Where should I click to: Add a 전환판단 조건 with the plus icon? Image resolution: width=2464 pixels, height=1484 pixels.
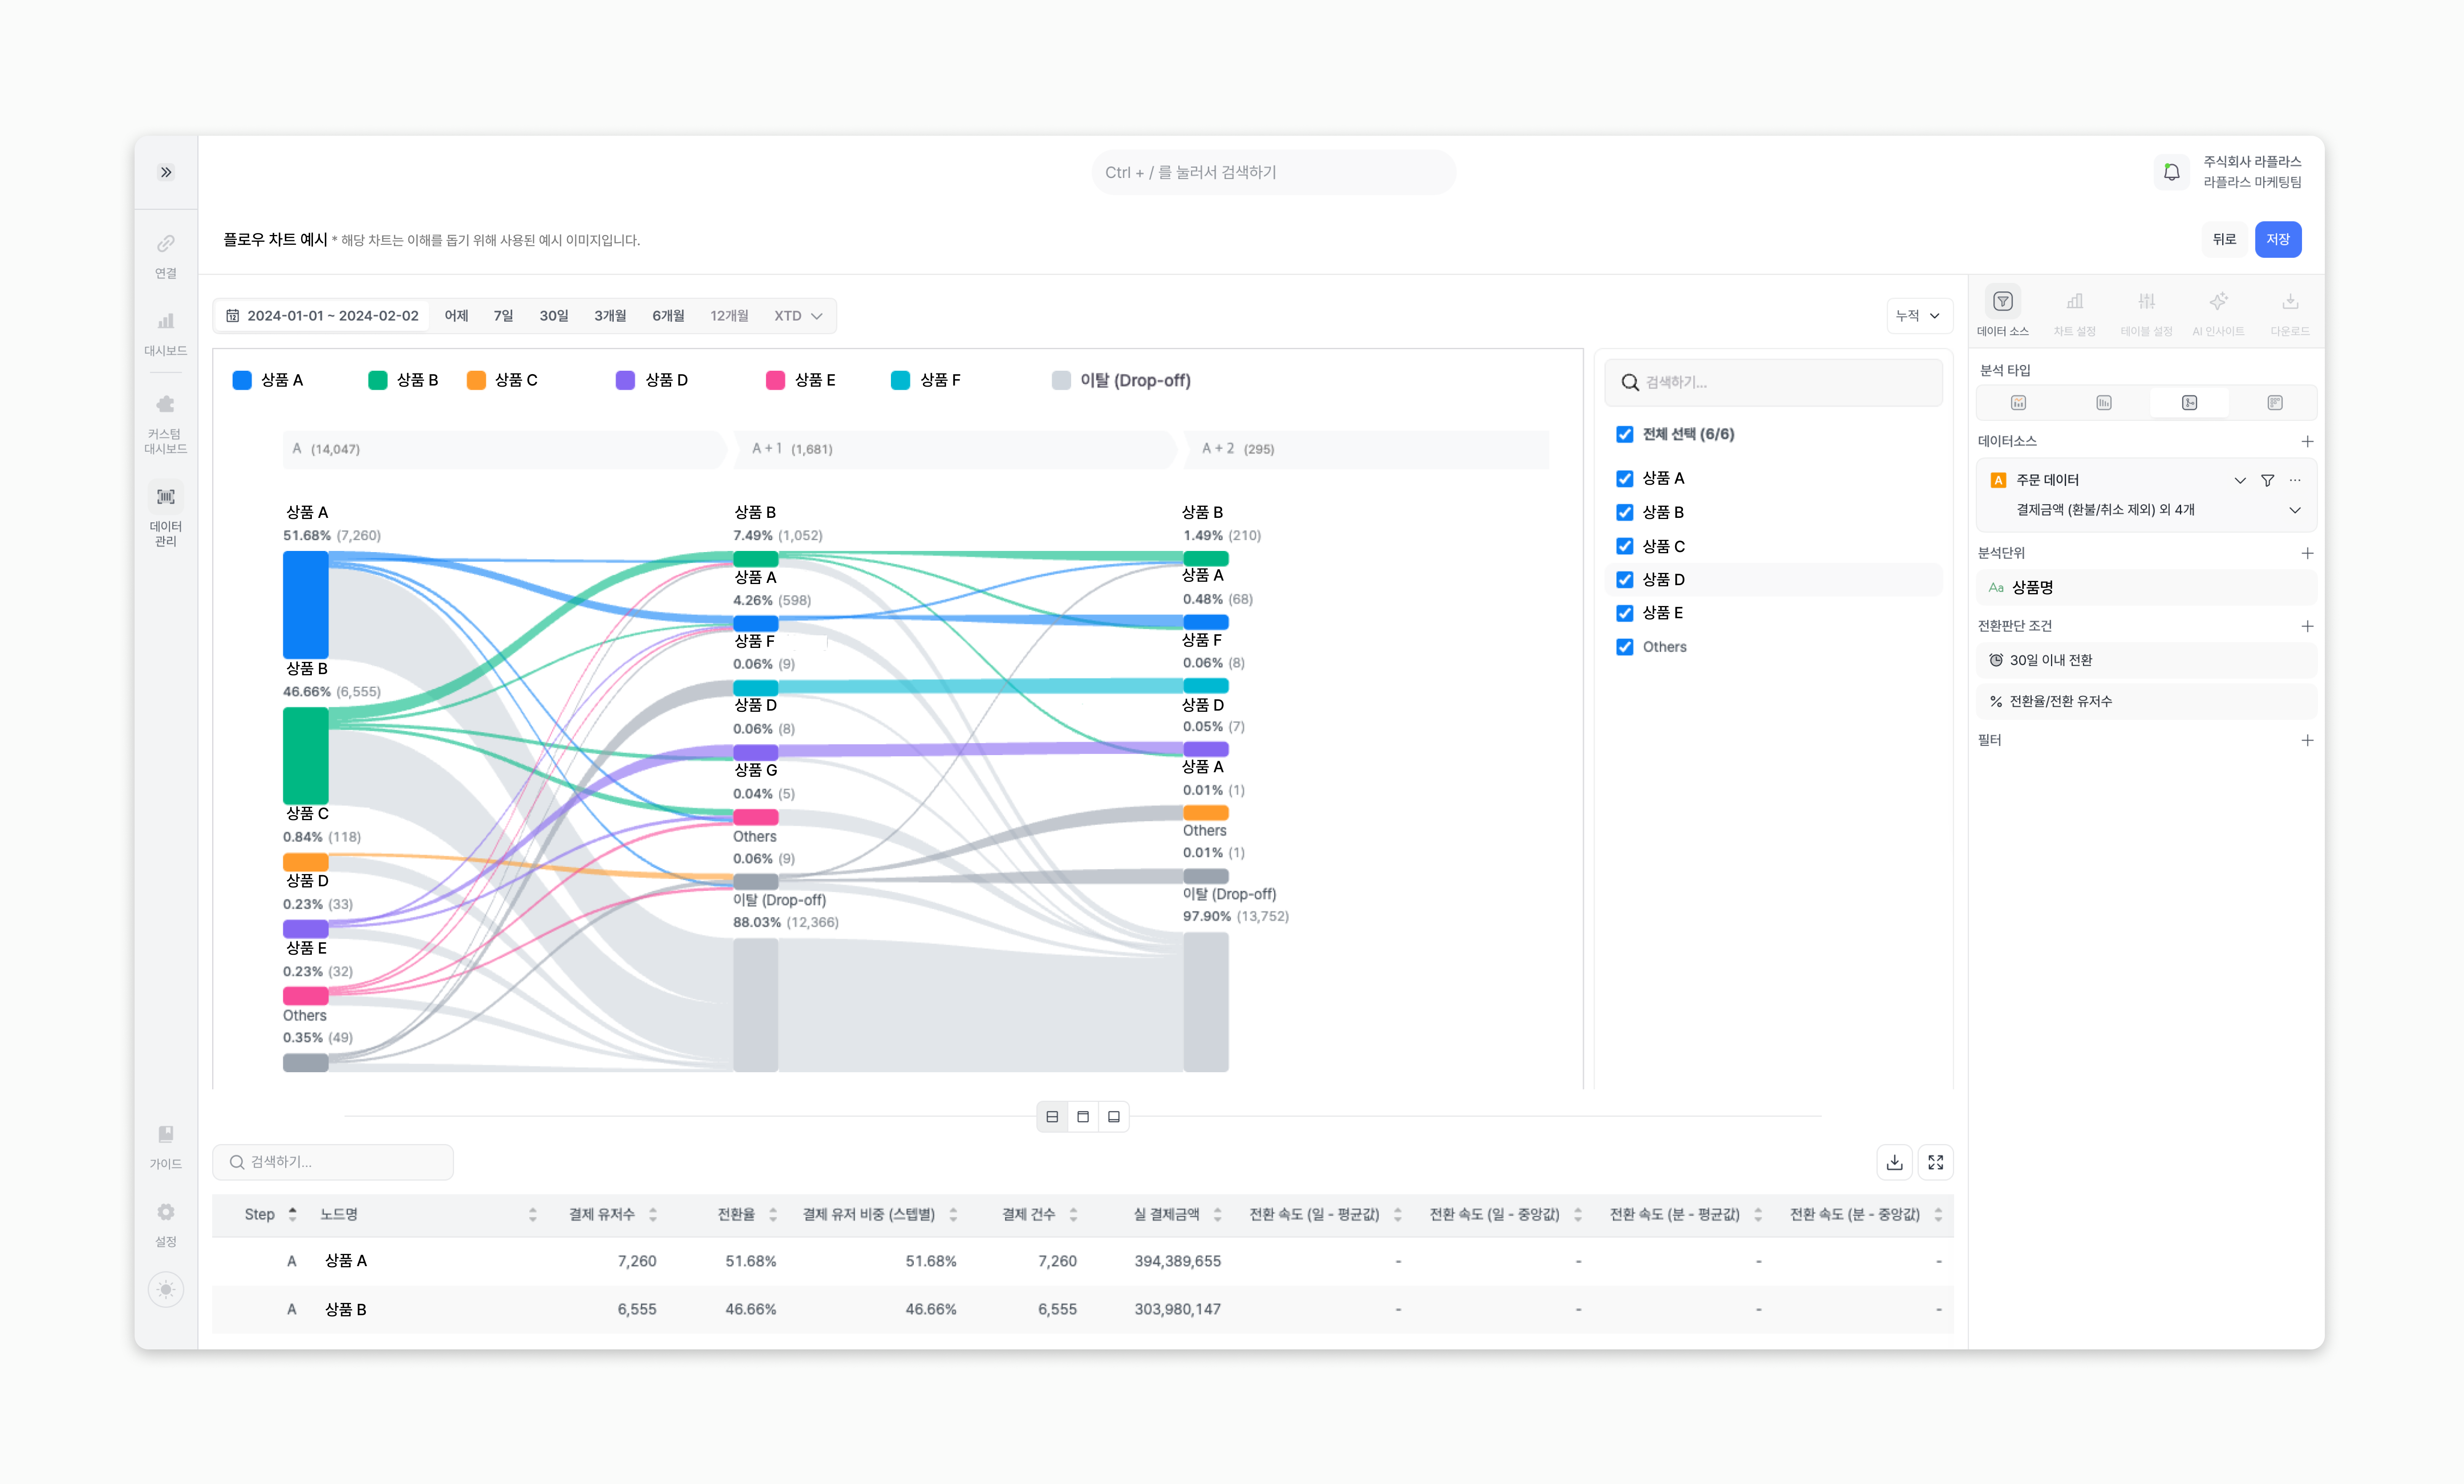pos(2307,626)
